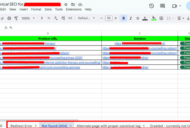
Task: Open the green fill color picker
Action: tap(154, 18)
